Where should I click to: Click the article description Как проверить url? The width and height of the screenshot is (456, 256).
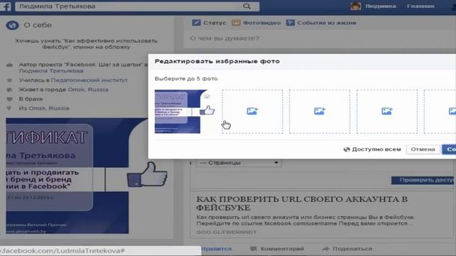point(306,220)
